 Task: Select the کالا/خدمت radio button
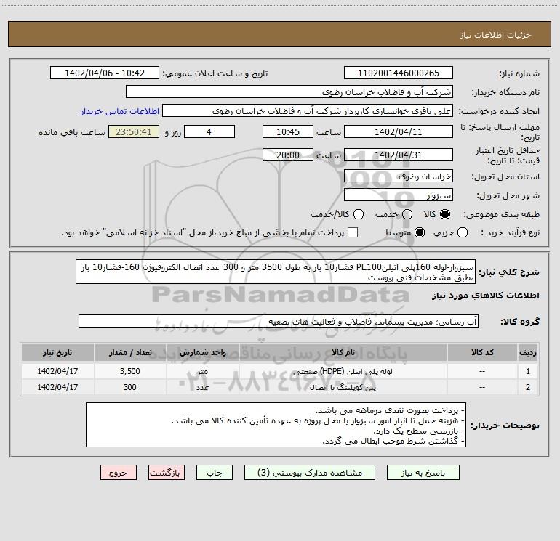tap(359, 214)
